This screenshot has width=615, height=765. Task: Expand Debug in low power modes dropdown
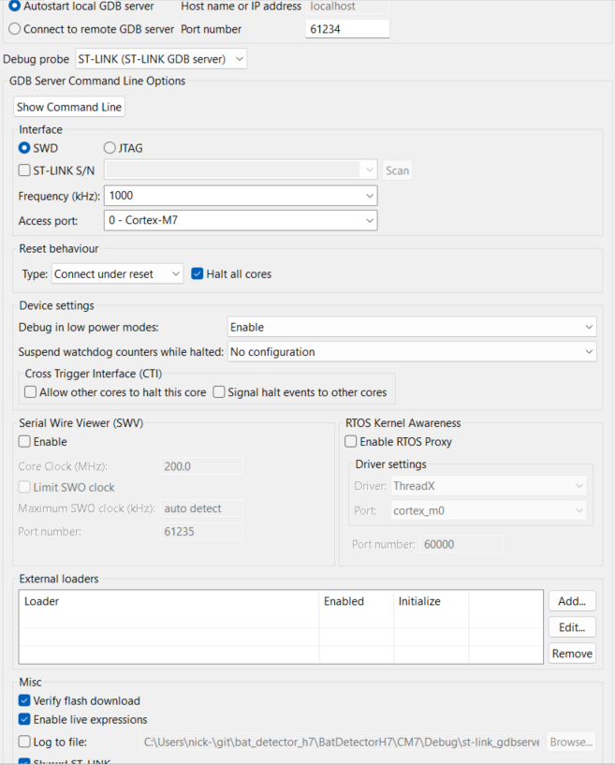(412, 328)
